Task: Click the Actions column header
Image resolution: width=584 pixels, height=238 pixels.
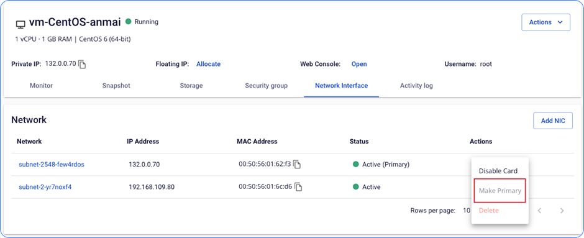Action: (x=481, y=142)
